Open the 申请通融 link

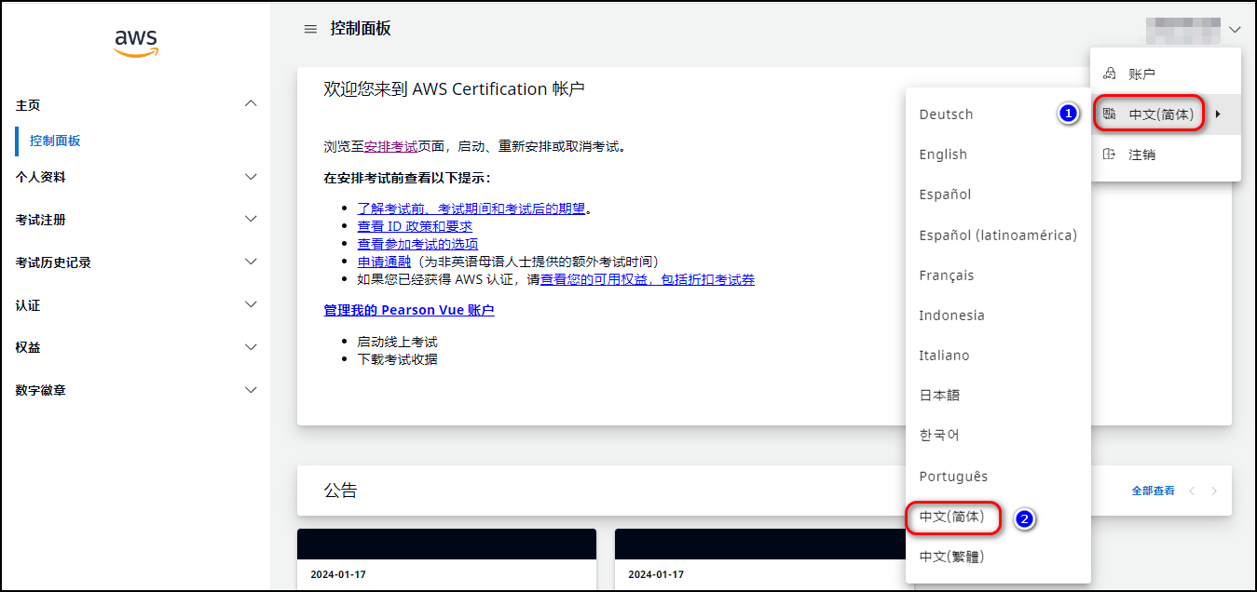(x=384, y=262)
